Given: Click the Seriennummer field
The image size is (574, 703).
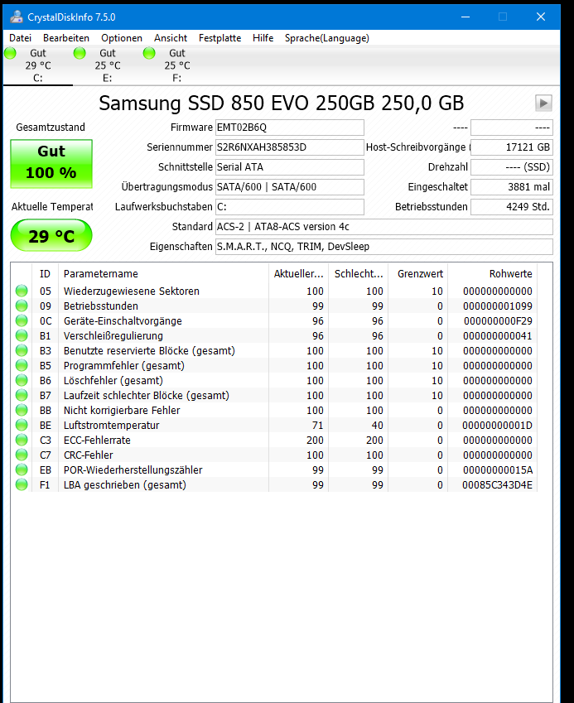Looking at the screenshot, I should [x=290, y=147].
